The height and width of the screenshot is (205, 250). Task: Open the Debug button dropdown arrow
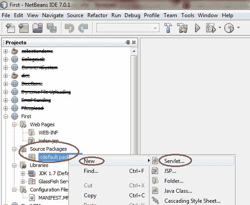click(x=220, y=28)
